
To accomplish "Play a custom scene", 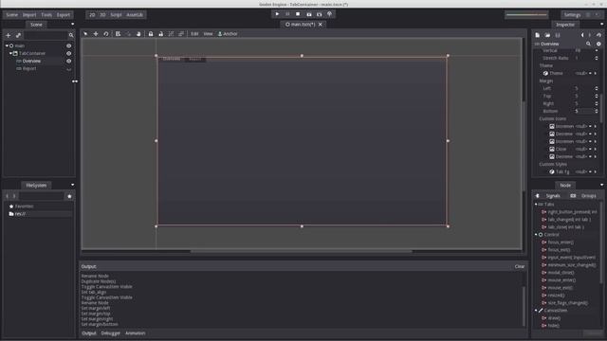I will tap(319, 14).
